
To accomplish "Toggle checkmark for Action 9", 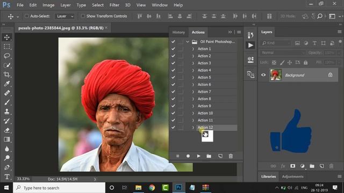I will (x=173, y=106).
